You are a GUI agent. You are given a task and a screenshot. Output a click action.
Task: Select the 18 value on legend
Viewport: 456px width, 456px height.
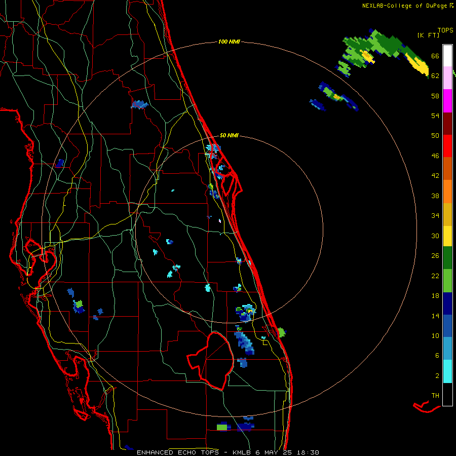435,296
